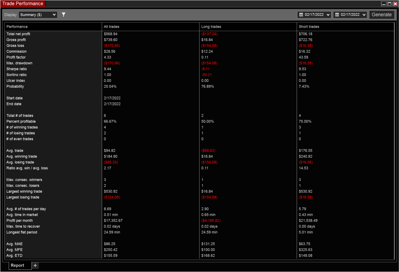Click Long trades Sortino ratio -30.21
The height and width of the screenshot is (272, 399).
[x=206, y=75]
